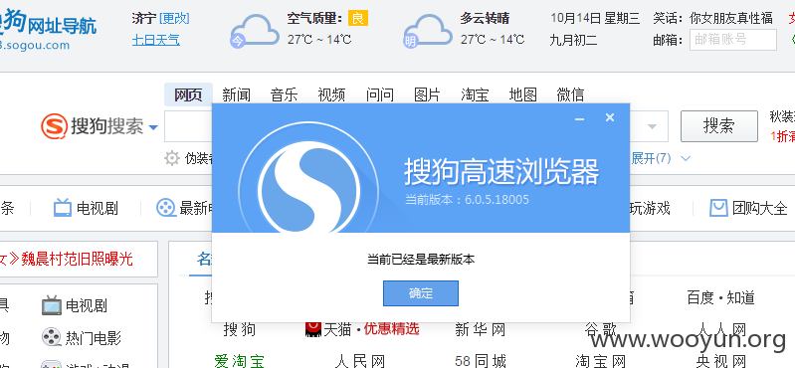Viewport: 795px width, 368px height.
Task: Open the 地图 search tab
Action: coord(522,94)
